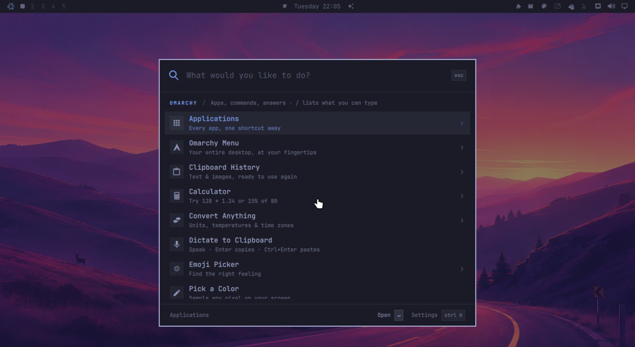Click the OMARCHY header label

tap(183, 103)
